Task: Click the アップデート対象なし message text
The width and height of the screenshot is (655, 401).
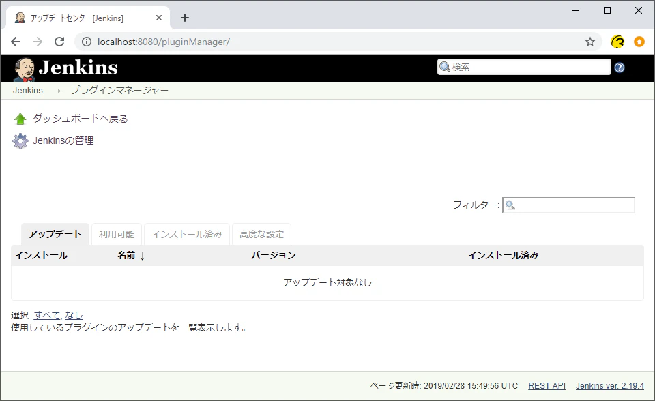Action: 327,283
